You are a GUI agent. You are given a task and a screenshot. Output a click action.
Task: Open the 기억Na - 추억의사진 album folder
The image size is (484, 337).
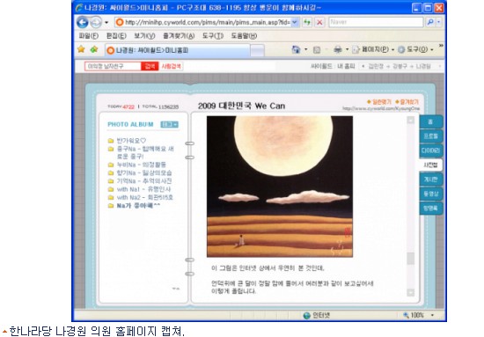click(144, 181)
